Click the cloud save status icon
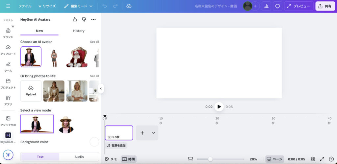This screenshot has width=337, height=164. [129, 6]
